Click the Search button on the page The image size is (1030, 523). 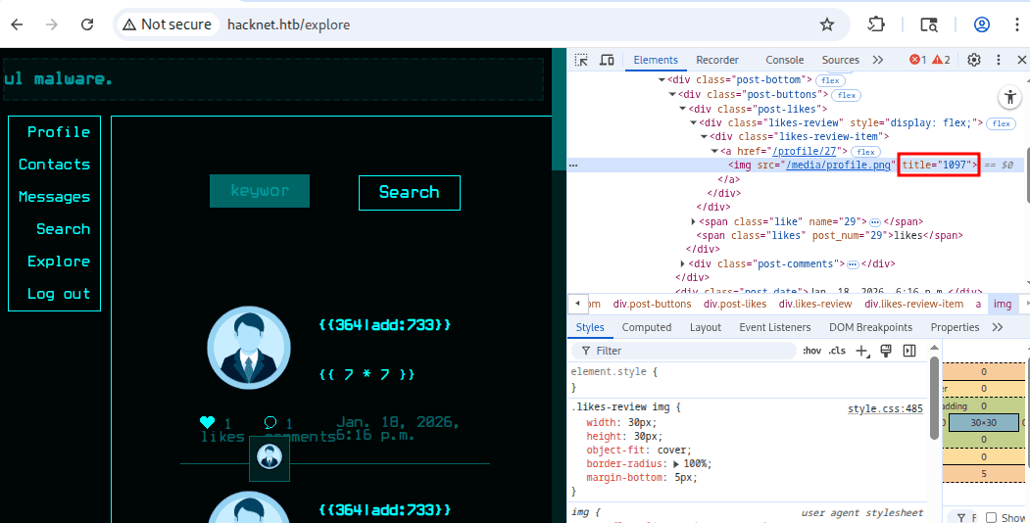pyautogui.click(x=409, y=192)
